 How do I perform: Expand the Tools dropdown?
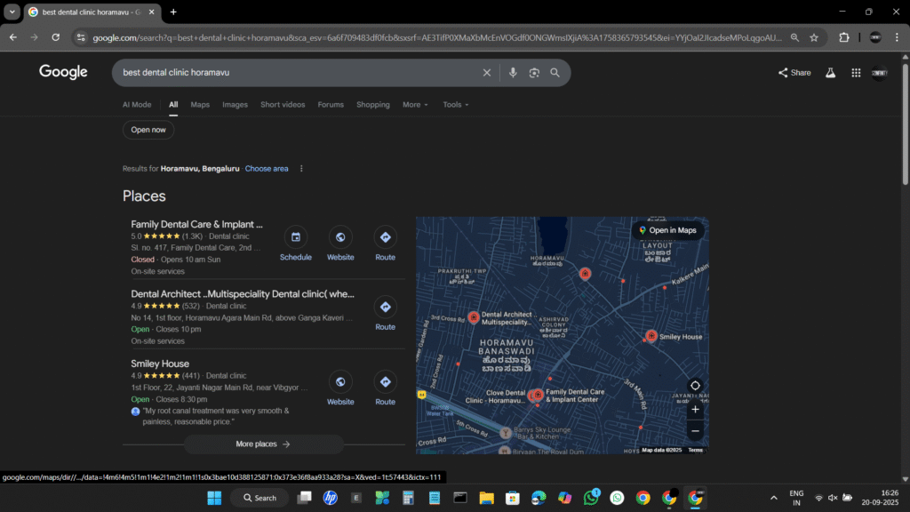click(x=456, y=105)
